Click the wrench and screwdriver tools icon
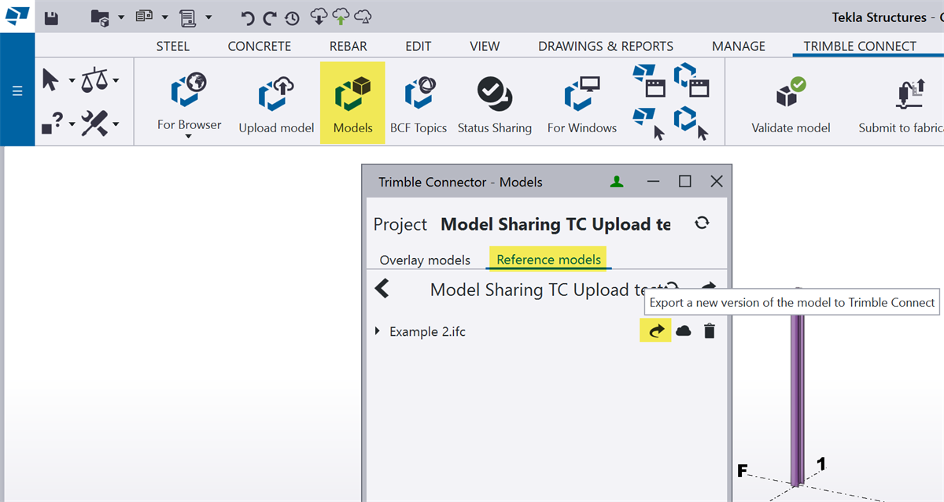 pos(95,123)
